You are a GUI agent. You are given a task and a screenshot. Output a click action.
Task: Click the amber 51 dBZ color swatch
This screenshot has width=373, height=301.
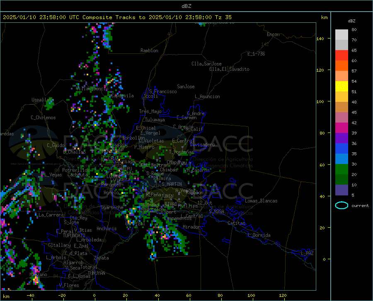pos(342,97)
